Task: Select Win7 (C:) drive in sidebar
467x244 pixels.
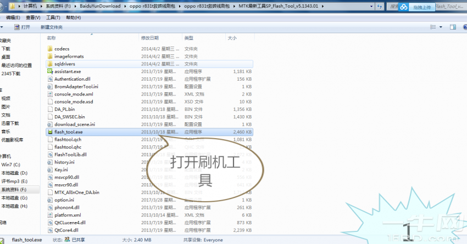Action: (10, 164)
